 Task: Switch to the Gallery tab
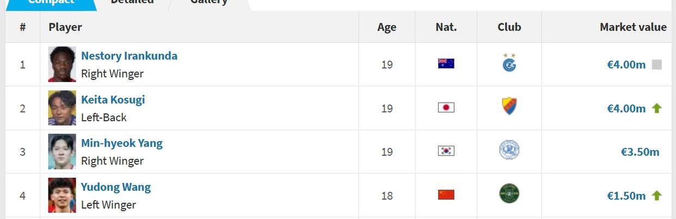pyautogui.click(x=208, y=2)
